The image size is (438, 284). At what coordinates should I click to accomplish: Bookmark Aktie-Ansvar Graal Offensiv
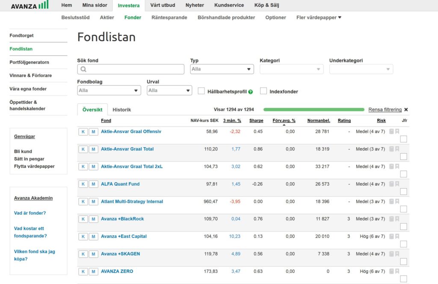(397, 131)
